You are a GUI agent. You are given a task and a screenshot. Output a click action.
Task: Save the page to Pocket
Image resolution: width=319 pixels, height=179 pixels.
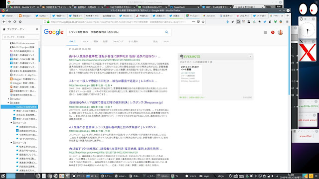click(198, 22)
